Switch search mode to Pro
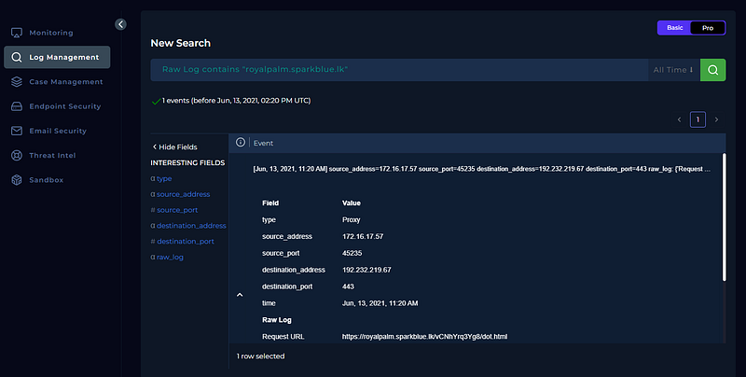Screen dimensions: 746x377 (708, 28)
